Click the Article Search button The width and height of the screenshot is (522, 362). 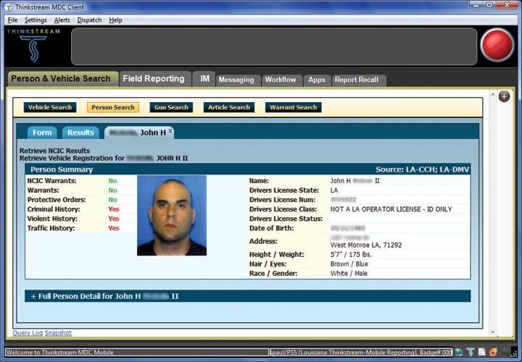229,107
